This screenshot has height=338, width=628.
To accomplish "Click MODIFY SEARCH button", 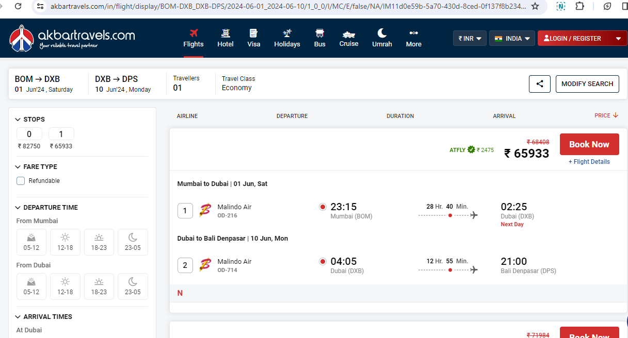I will point(587,84).
